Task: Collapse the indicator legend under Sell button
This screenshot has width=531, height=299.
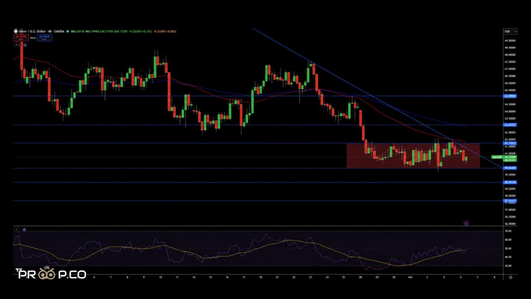Action: (x=16, y=45)
